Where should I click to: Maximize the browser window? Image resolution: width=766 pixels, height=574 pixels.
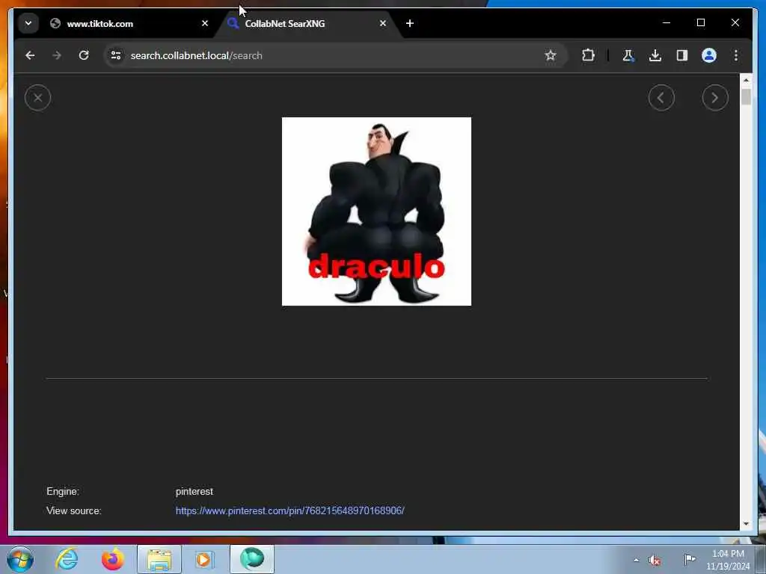(x=700, y=22)
